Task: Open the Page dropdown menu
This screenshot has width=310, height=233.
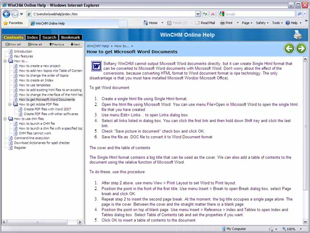Action: [x=247, y=23]
